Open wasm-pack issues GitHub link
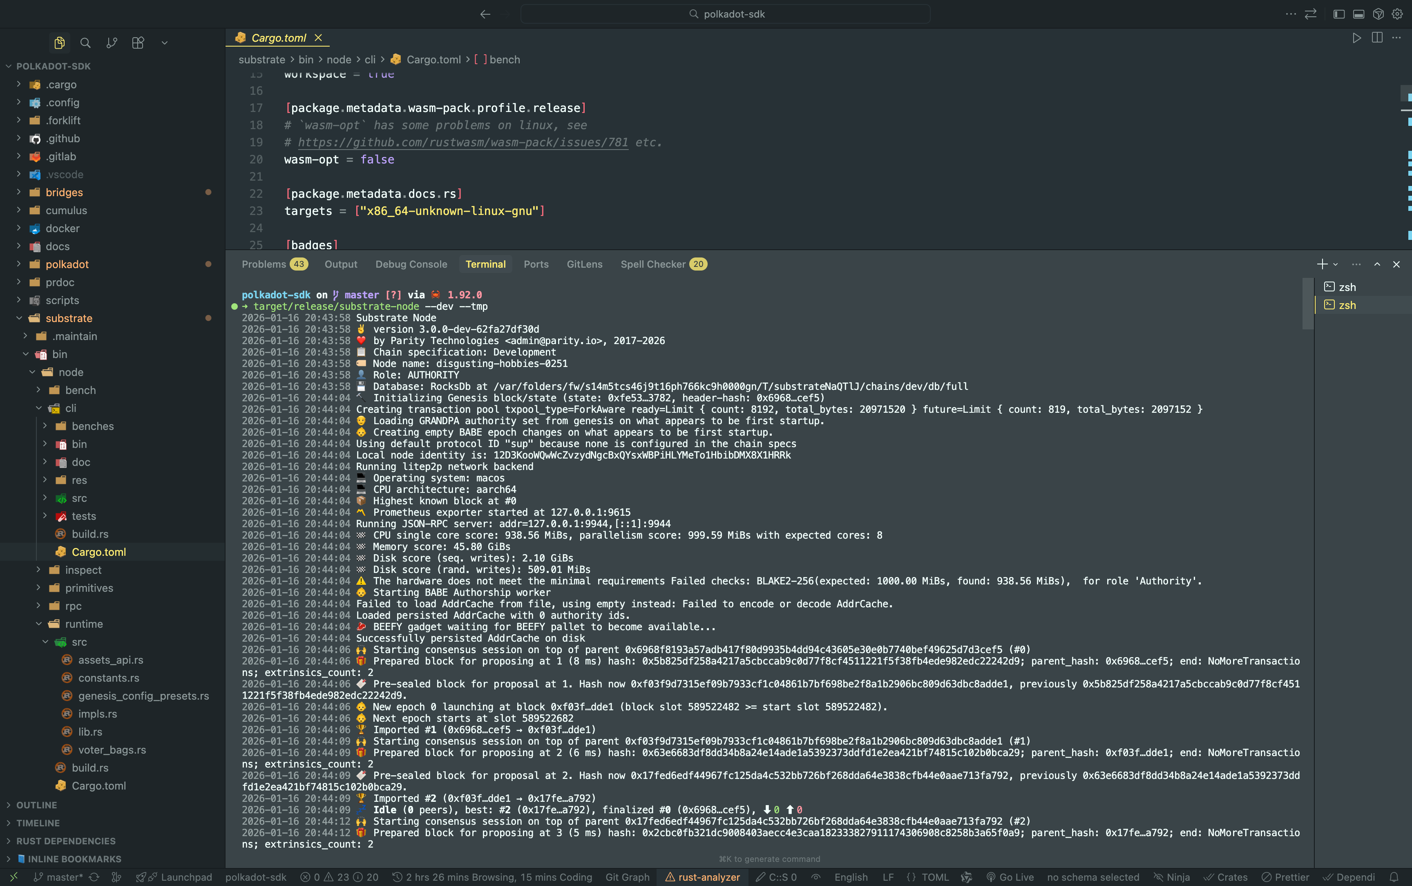This screenshot has height=886, width=1412. [x=462, y=142]
